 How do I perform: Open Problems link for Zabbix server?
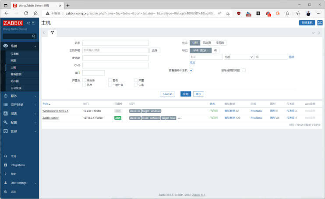(x=256, y=118)
